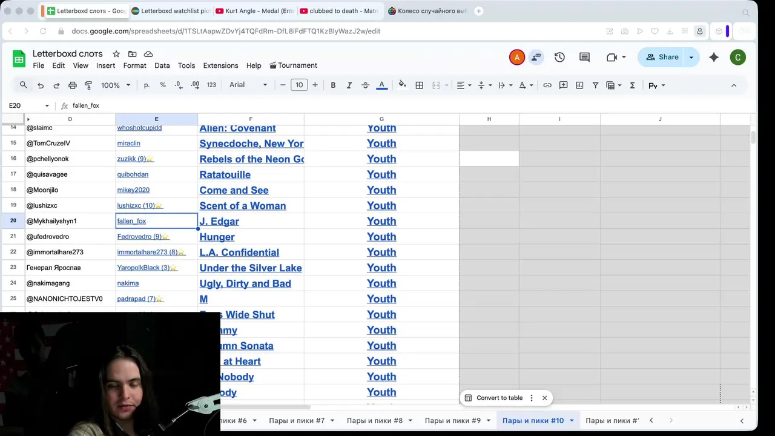Create a filter
Viewport: 775px width, 436px height.
(596, 85)
